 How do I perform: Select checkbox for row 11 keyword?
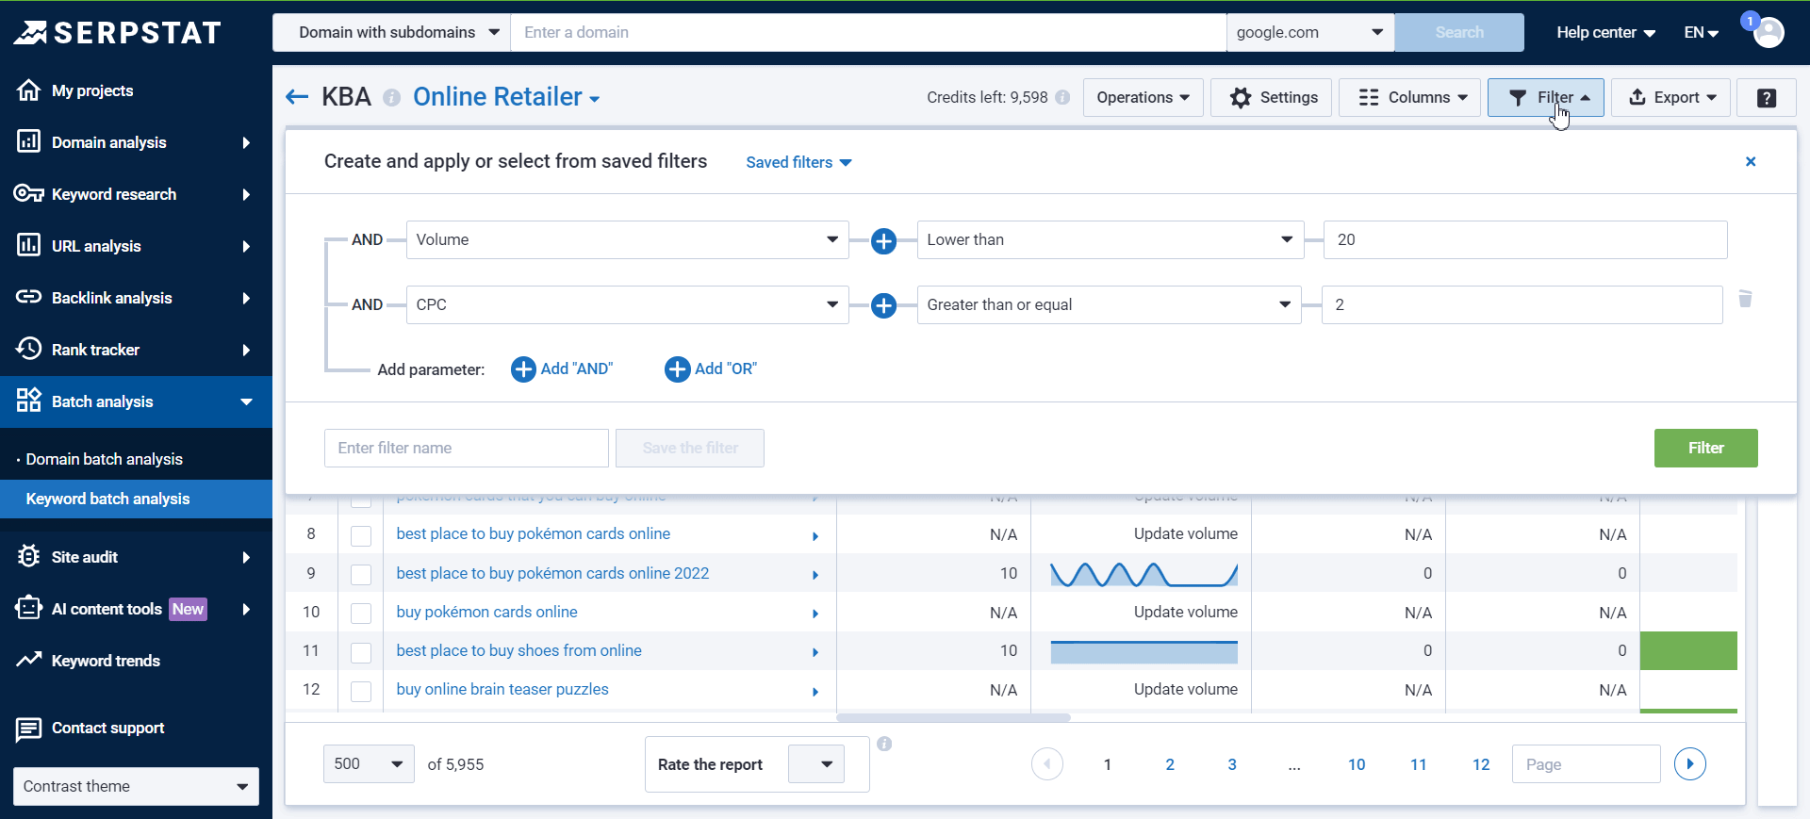click(x=361, y=652)
